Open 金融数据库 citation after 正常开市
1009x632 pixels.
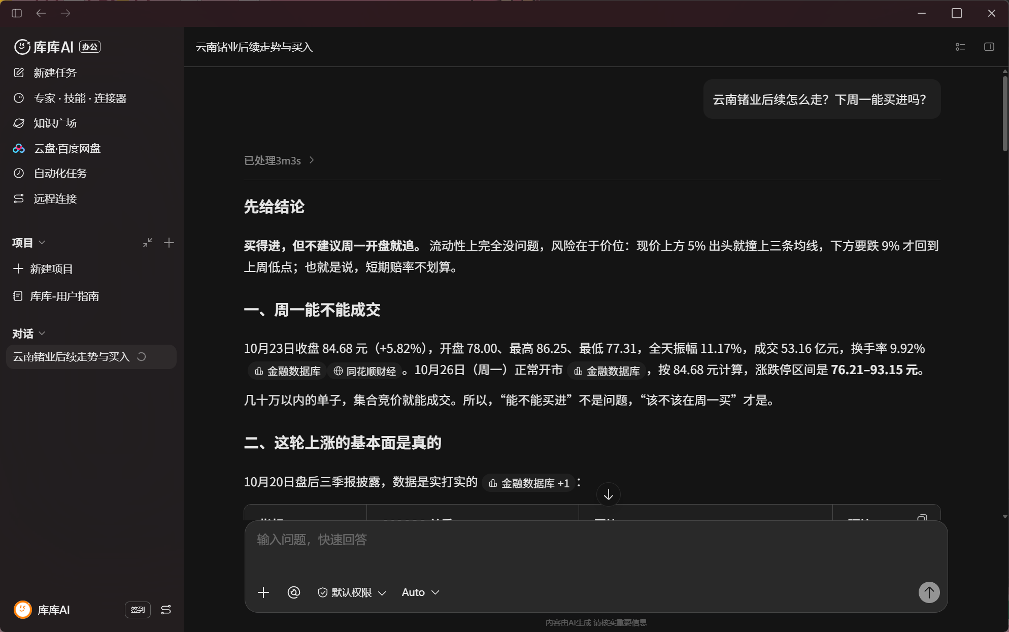pyautogui.click(x=607, y=371)
